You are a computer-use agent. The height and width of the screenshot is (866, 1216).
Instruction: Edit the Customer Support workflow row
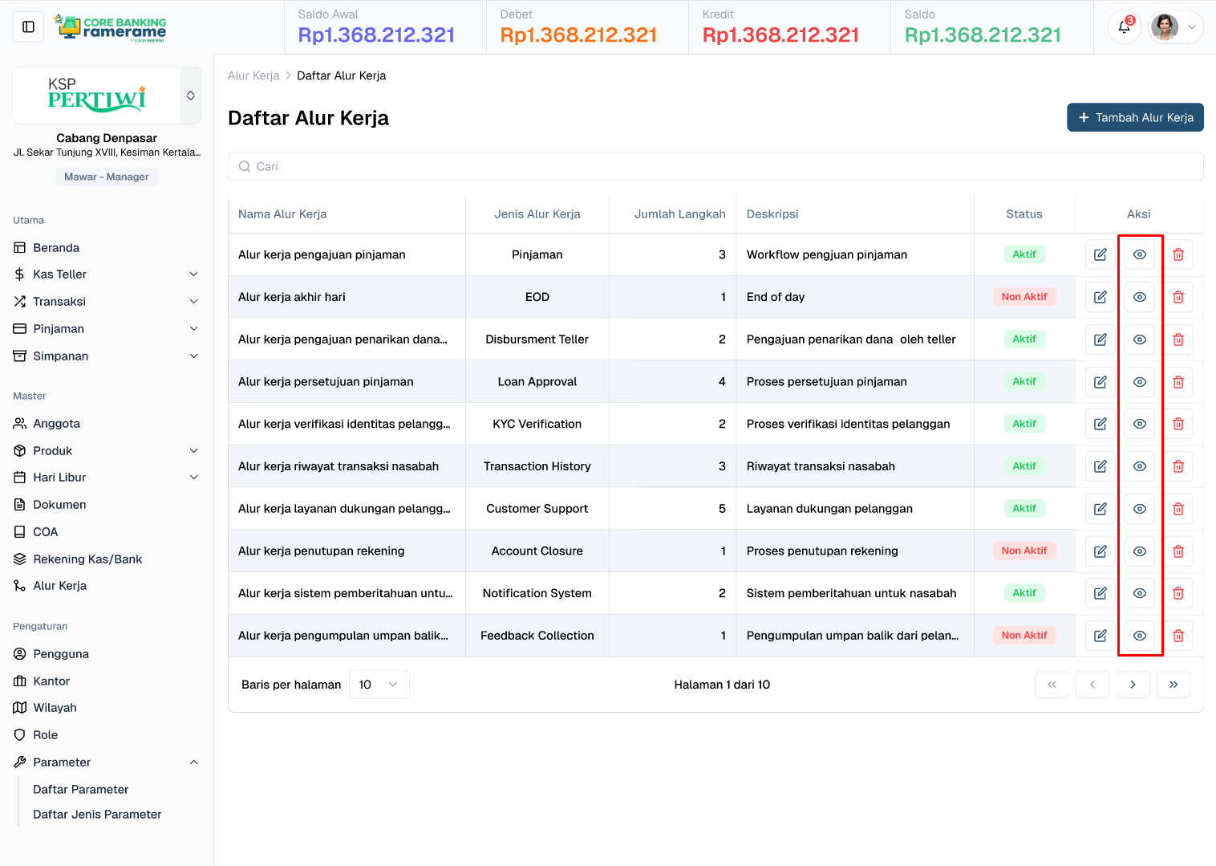point(1100,509)
